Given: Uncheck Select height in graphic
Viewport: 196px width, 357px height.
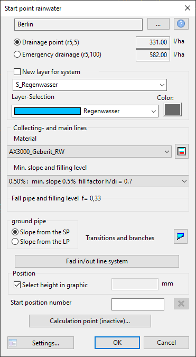Looking at the screenshot, I should coord(17,285).
